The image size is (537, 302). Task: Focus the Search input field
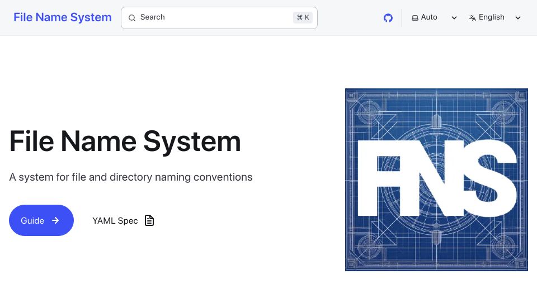(x=219, y=18)
